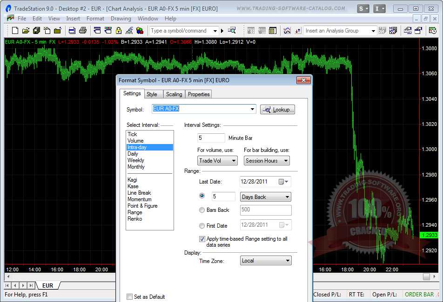Open the Drawing menu
The width and height of the screenshot is (443, 302).
coord(121,19)
